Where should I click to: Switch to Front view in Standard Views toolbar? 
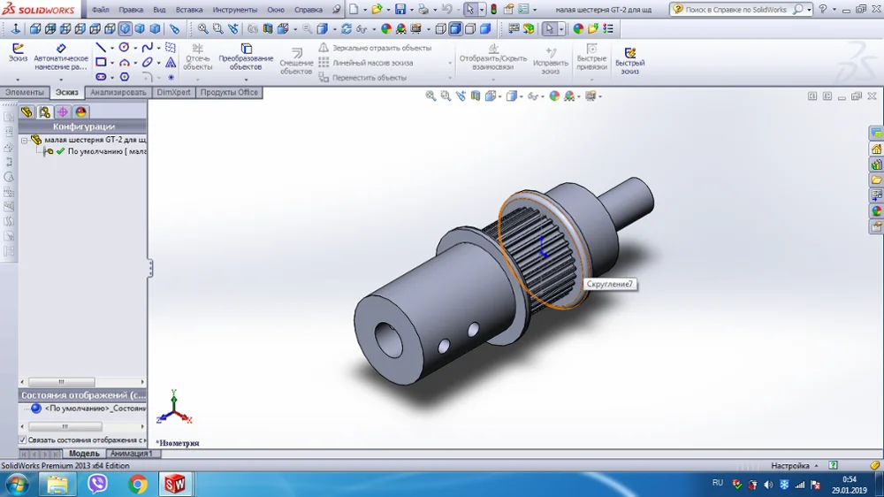[35, 29]
